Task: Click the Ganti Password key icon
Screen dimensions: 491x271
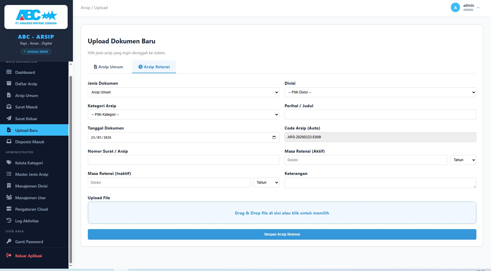Action: click(9, 241)
